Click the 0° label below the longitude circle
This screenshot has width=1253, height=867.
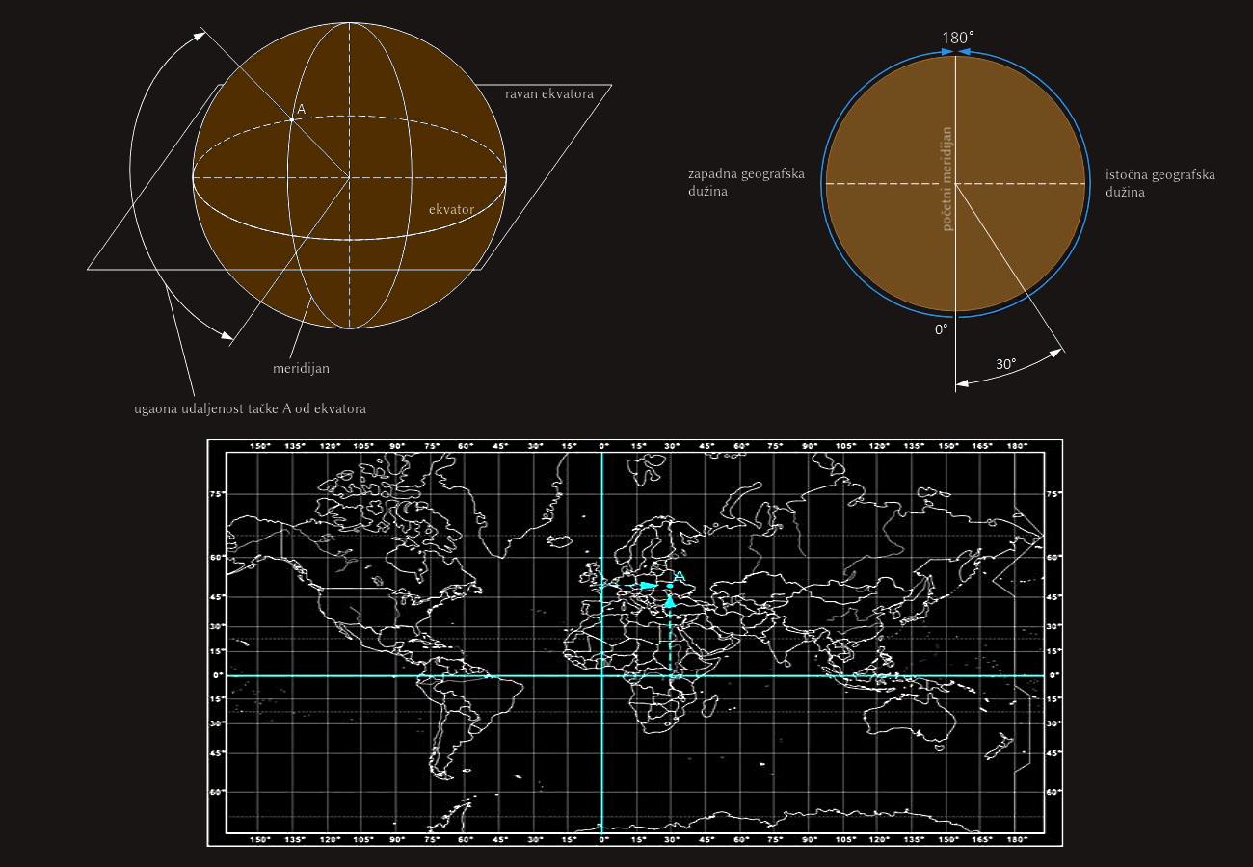[941, 328]
